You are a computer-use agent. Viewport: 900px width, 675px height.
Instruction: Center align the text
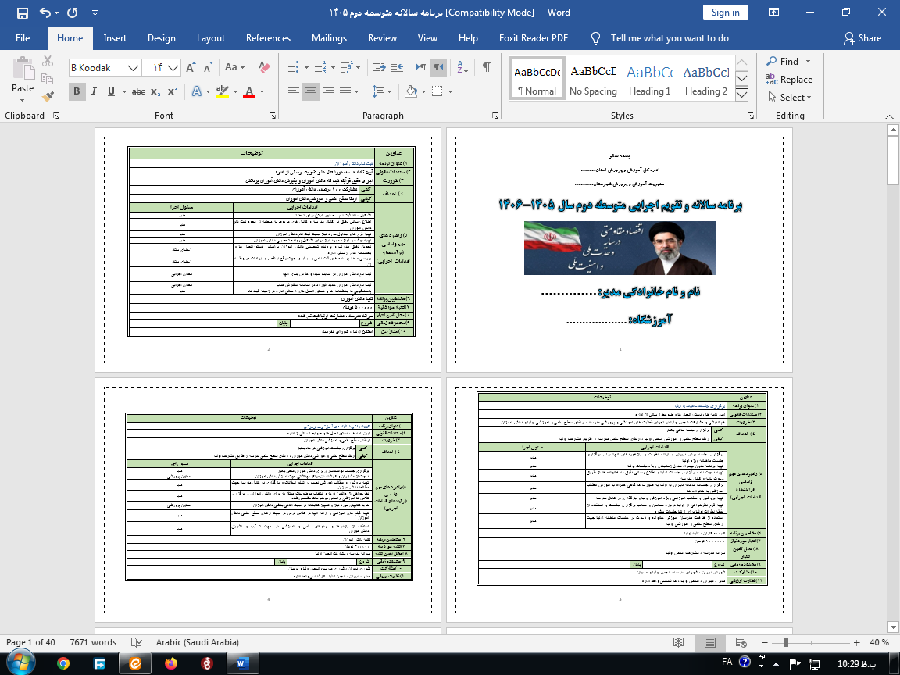[310, 91]
